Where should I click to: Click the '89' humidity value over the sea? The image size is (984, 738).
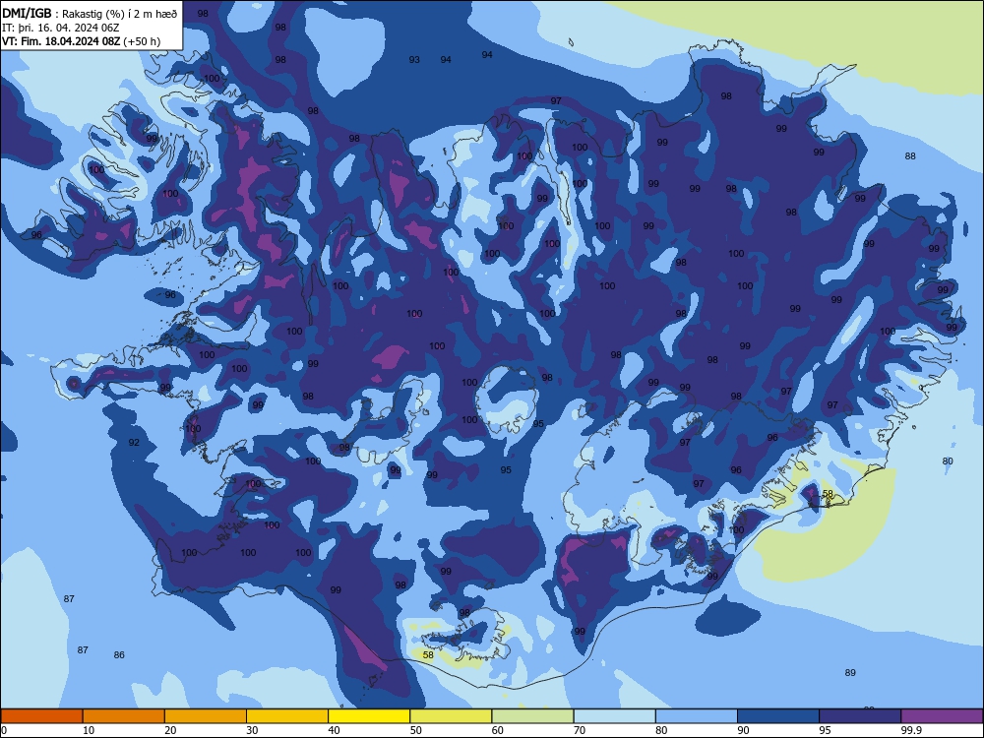point(850,673)
